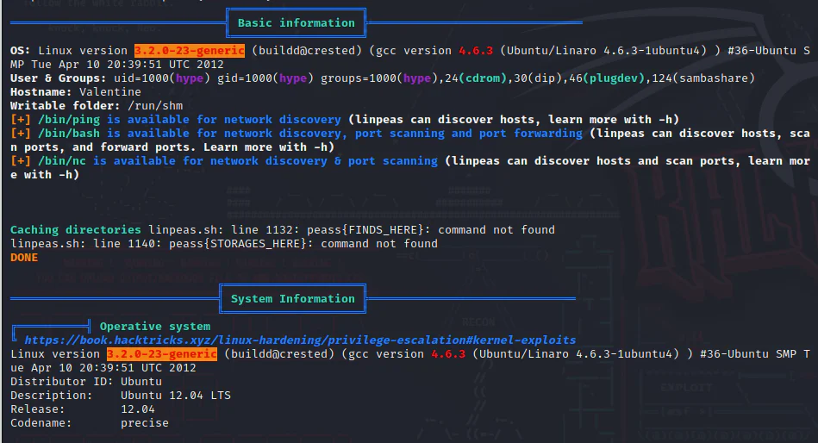Select the 'Distributor ID: Ubuntu' line

tap(86, 382)
